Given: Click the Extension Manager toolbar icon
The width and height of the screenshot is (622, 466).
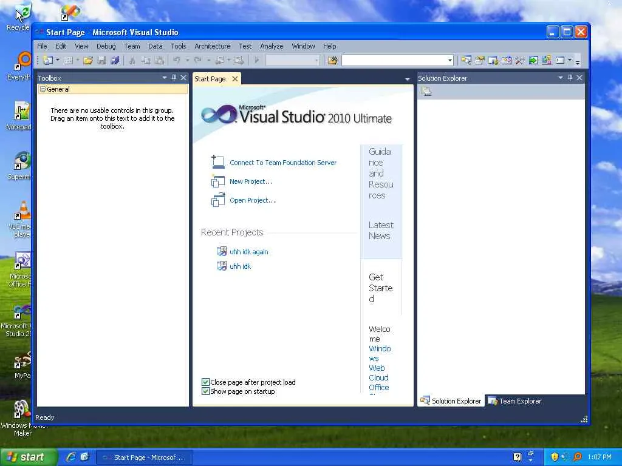Looking at the screenshot, I should 547,60.
